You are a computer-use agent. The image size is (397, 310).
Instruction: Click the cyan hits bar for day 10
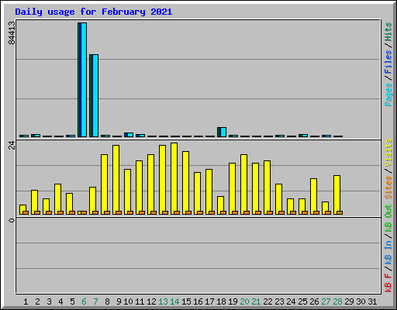click(x=130, y=135)
